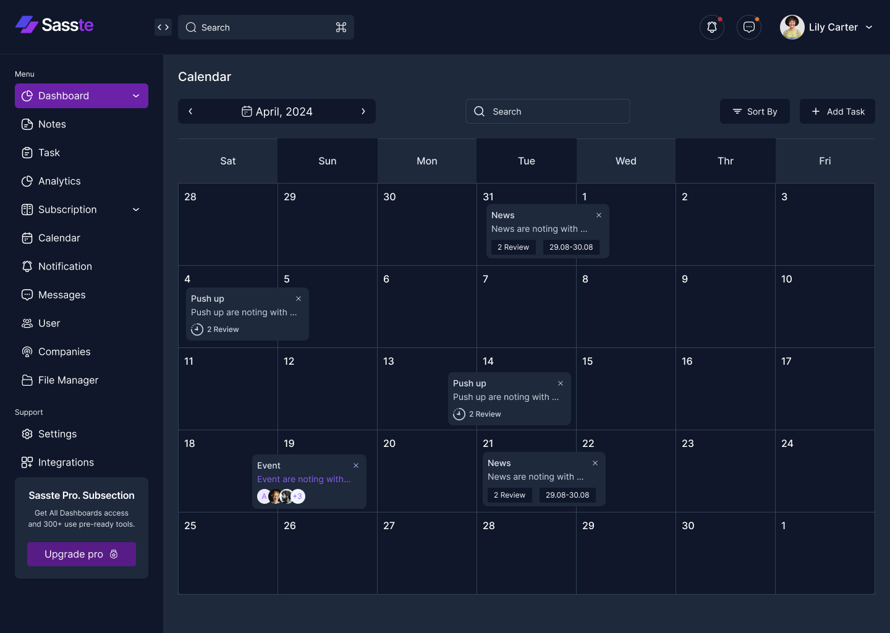Click the lock icon on Upgrade pro
Screen dimensions: 890x633
pos(114,554)
